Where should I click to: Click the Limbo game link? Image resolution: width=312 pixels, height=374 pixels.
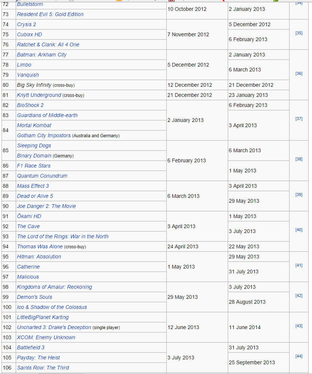[x=24, y=65]
